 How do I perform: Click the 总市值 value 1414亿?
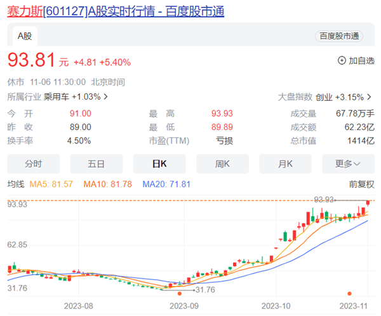(361, 141)
